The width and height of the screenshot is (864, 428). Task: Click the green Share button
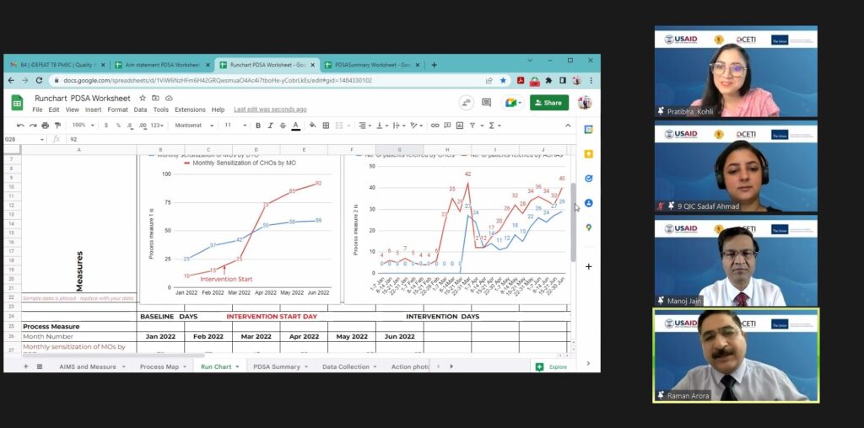[548, 103]
